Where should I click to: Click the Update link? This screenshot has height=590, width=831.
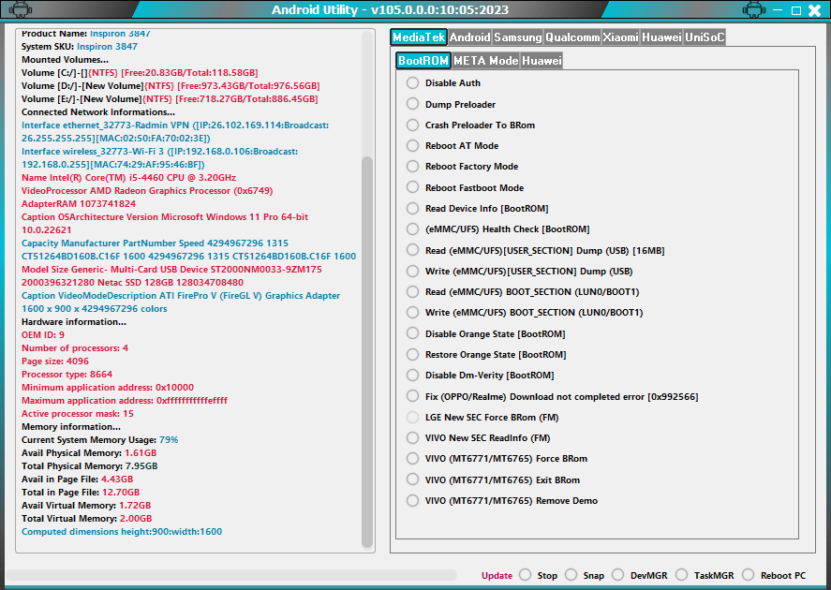tap(496, 575)
